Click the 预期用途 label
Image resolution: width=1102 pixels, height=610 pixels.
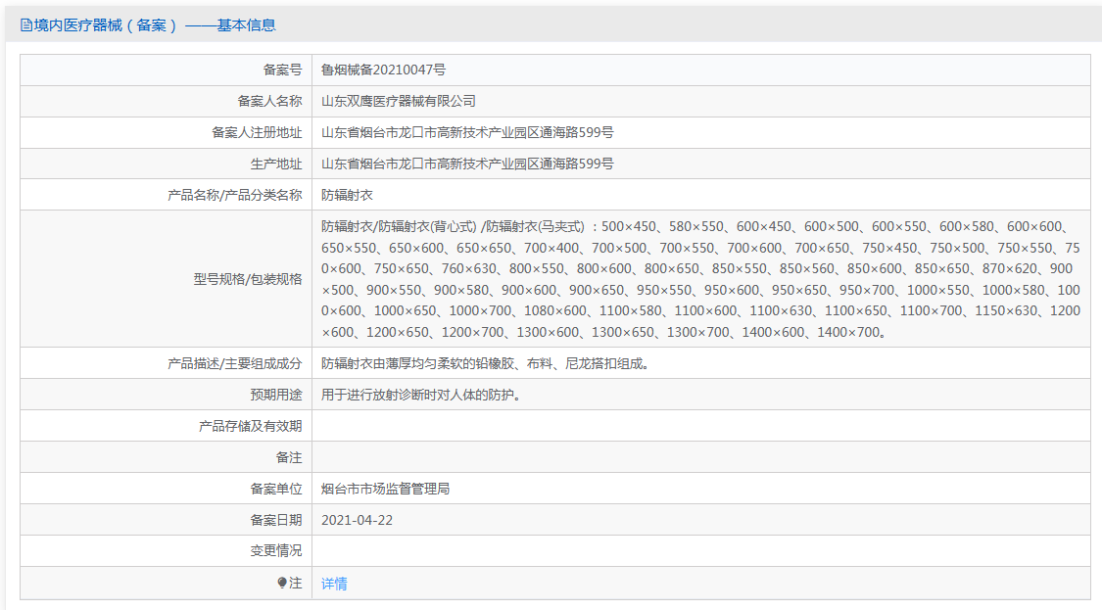tap(276, 395)
